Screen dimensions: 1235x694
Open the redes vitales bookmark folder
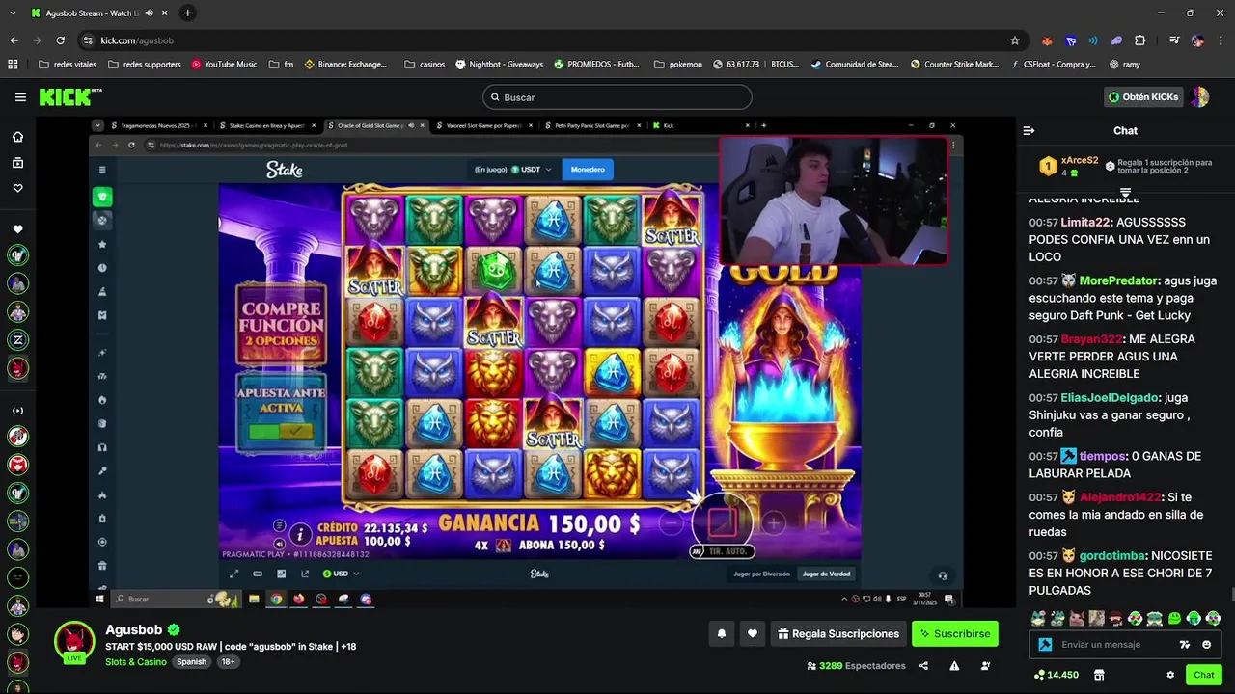[68, 65]
